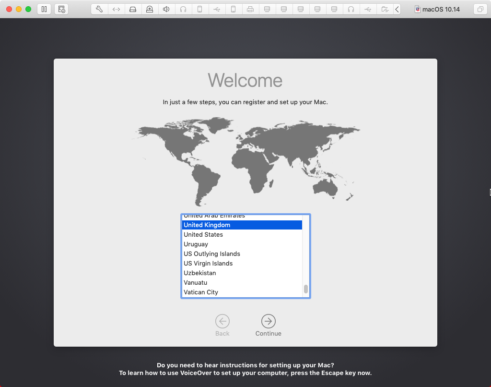
Task: Select United States in the country list
Action: [203, 235]
